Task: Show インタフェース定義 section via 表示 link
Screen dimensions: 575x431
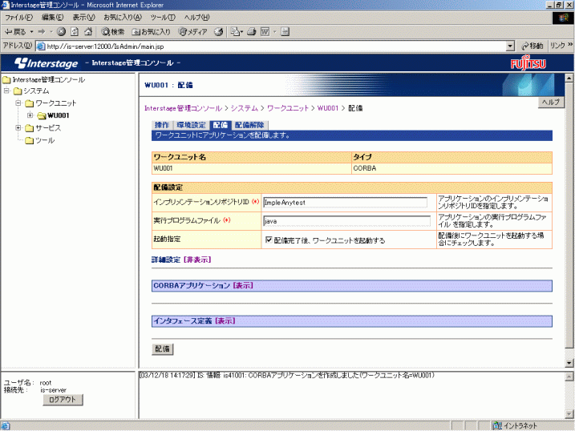Action: point(225,320)
